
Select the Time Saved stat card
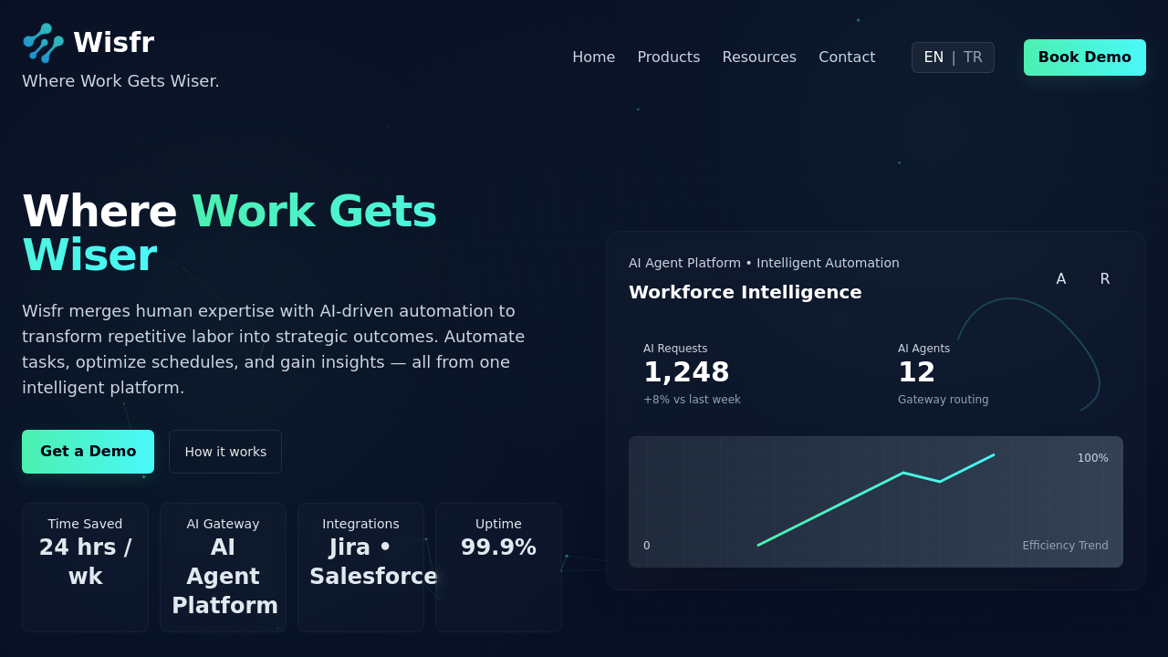click(x=85, y=567)
